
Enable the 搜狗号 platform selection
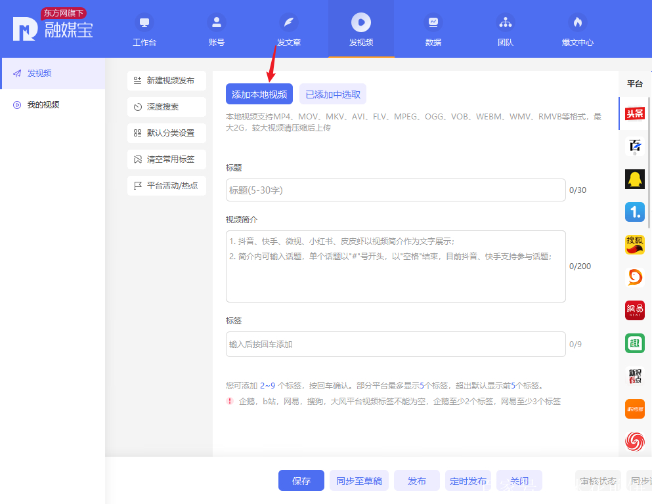634,408
